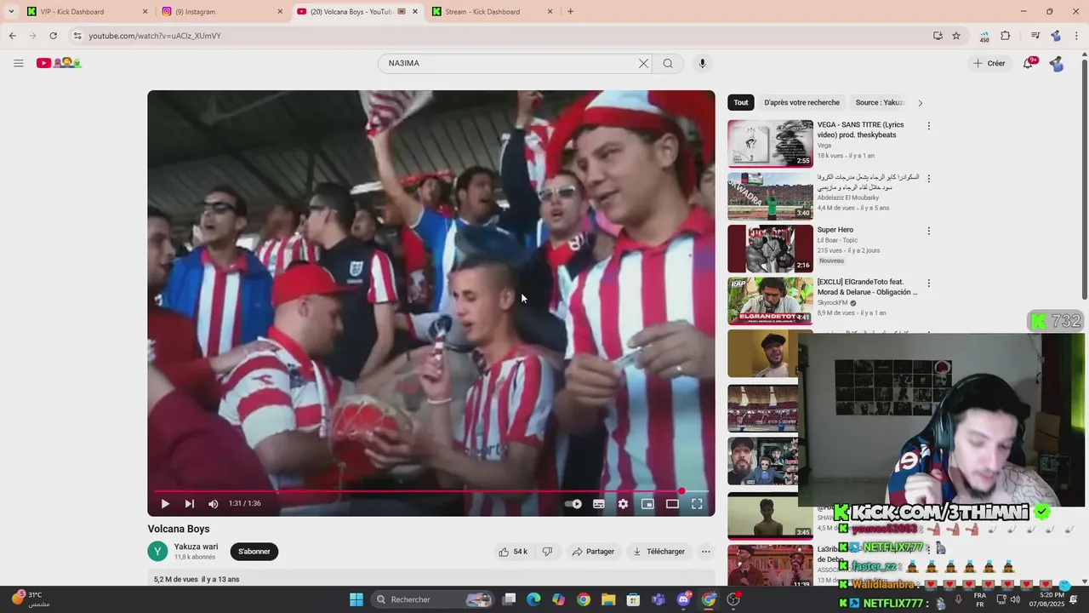Image resolution: width=1089 pixels, height=613 pixels.
Task: Go back to the previous page
Action: point(12,36)
